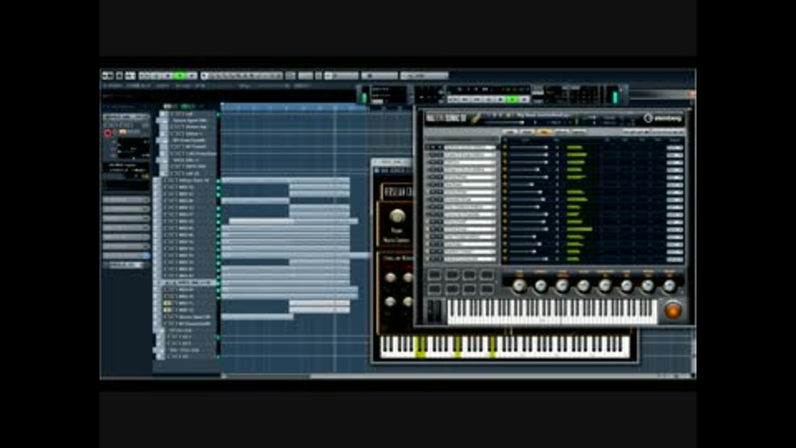Open the middle dropdown in Cubase toolbar's right side
Viewport: 796px width, 448px height.
379,75
